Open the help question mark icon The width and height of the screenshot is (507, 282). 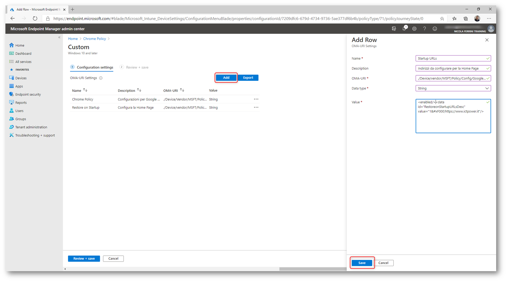pos(424,29)
